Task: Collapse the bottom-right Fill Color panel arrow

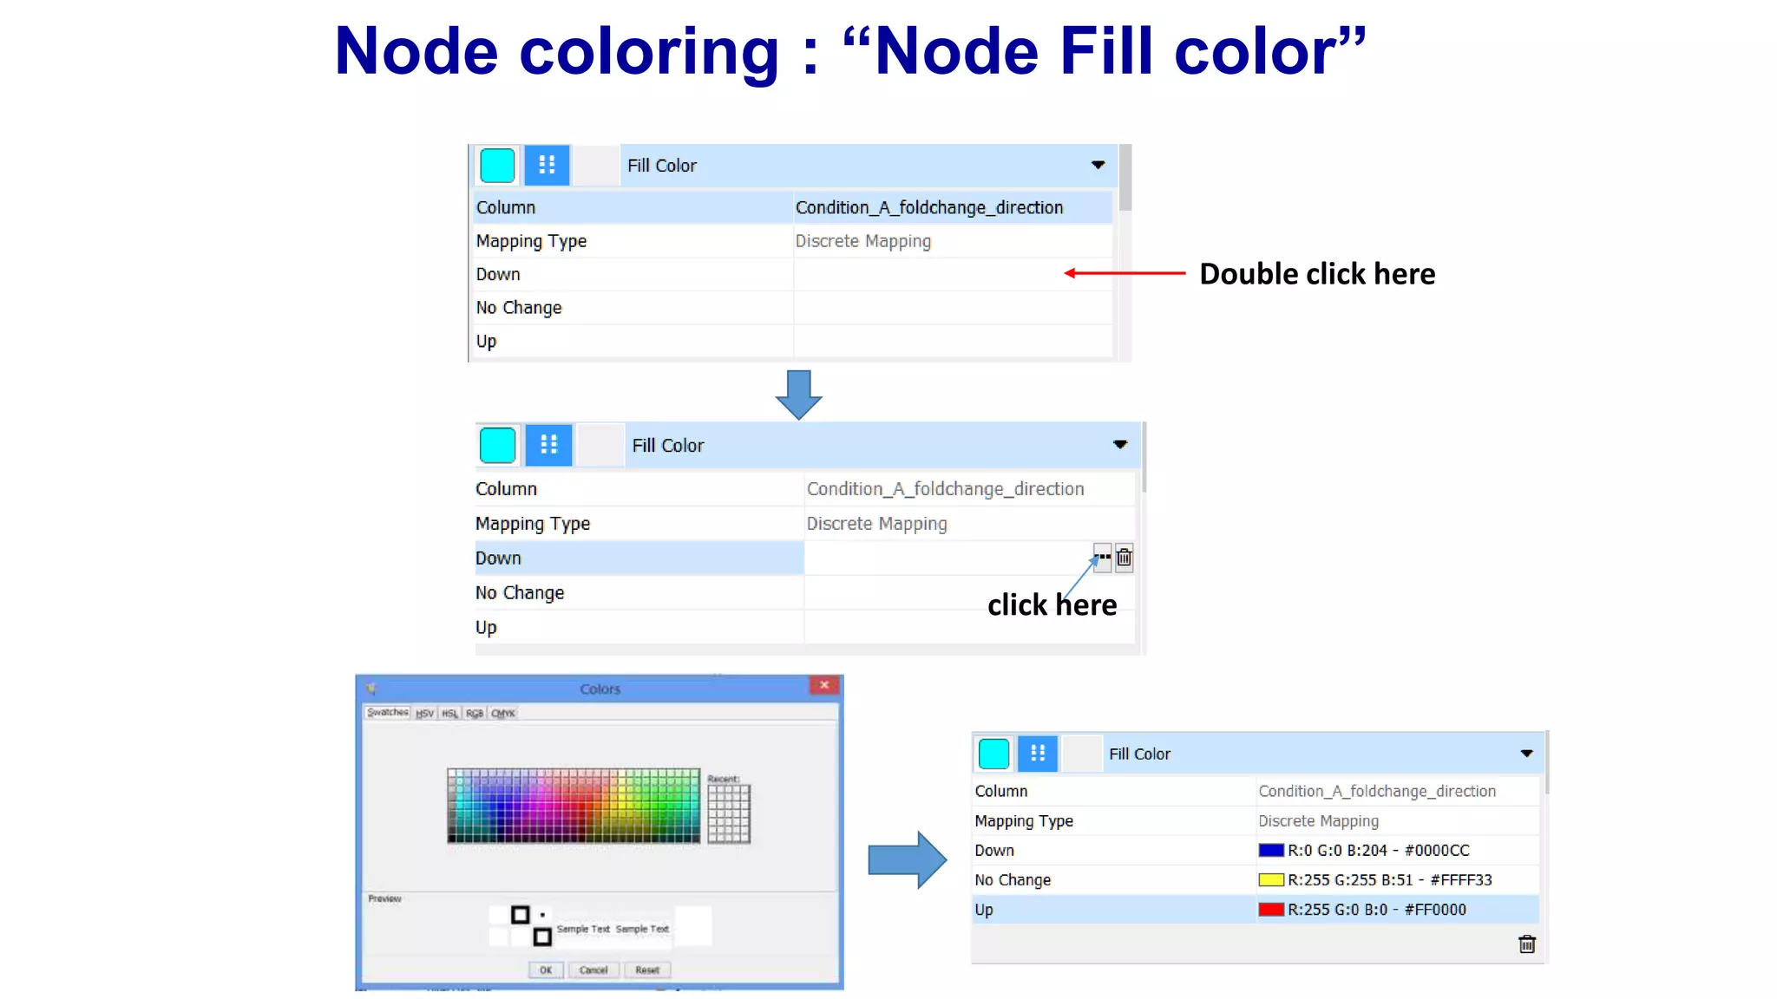Action: [x=1526, y=754]
